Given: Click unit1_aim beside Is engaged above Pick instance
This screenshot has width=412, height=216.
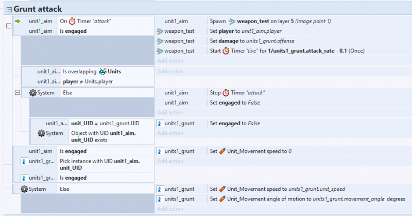Looking at the screenshot, I should point(41,151).
